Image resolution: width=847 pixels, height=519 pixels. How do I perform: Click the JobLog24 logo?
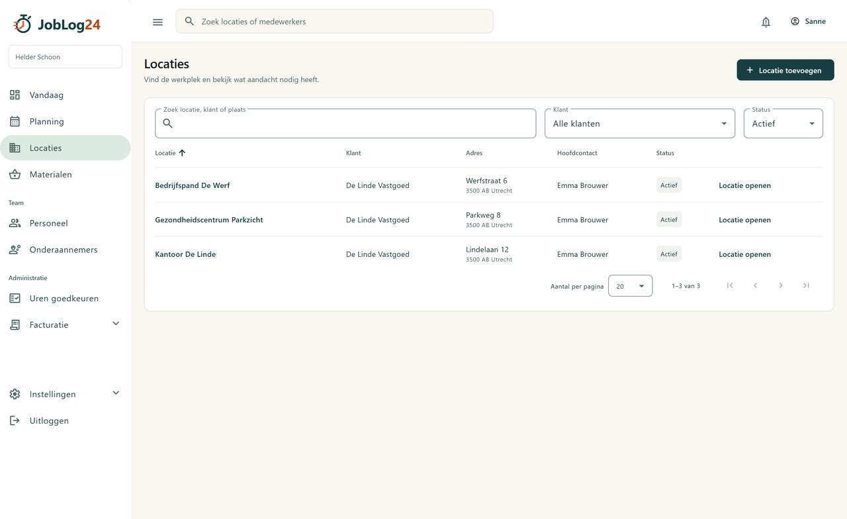[x=57, y=24]
